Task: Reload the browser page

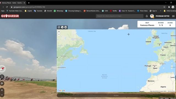Action: (7, 7)
